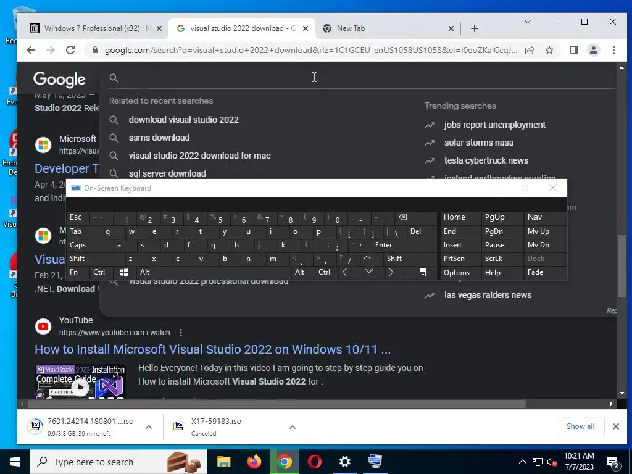This screenshot has width=632, height=474.
Task: Launch Opera from the taskbar
Action: (x=314, y=462)
